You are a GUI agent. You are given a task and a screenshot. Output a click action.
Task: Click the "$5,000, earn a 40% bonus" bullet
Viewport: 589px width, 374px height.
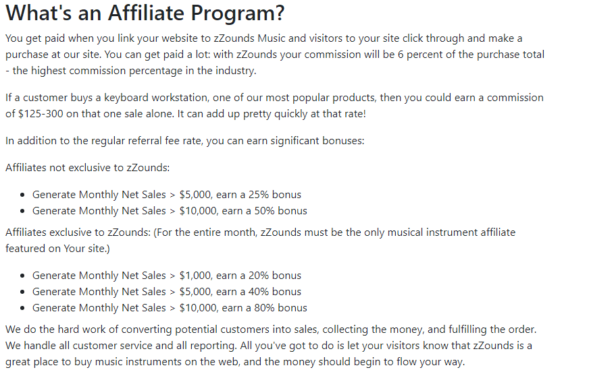167,292
